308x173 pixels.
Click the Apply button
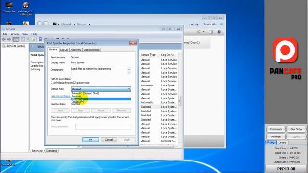(x=127, y=140)
